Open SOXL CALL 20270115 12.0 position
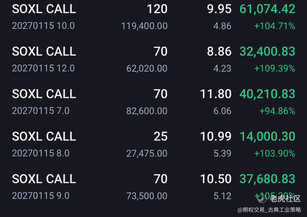Image resolution: width=307 pixels, height=217 pixels. pyautogui.click(x=153, y=60)
